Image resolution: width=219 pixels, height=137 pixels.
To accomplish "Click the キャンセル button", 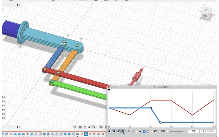I will (208, 131).
